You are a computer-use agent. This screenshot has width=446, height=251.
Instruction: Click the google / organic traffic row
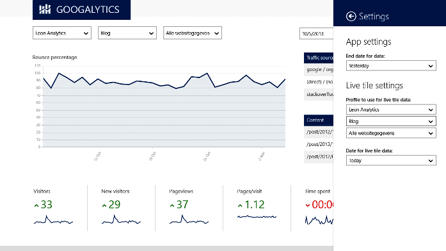pyautogui.click(x=319, y=69)
